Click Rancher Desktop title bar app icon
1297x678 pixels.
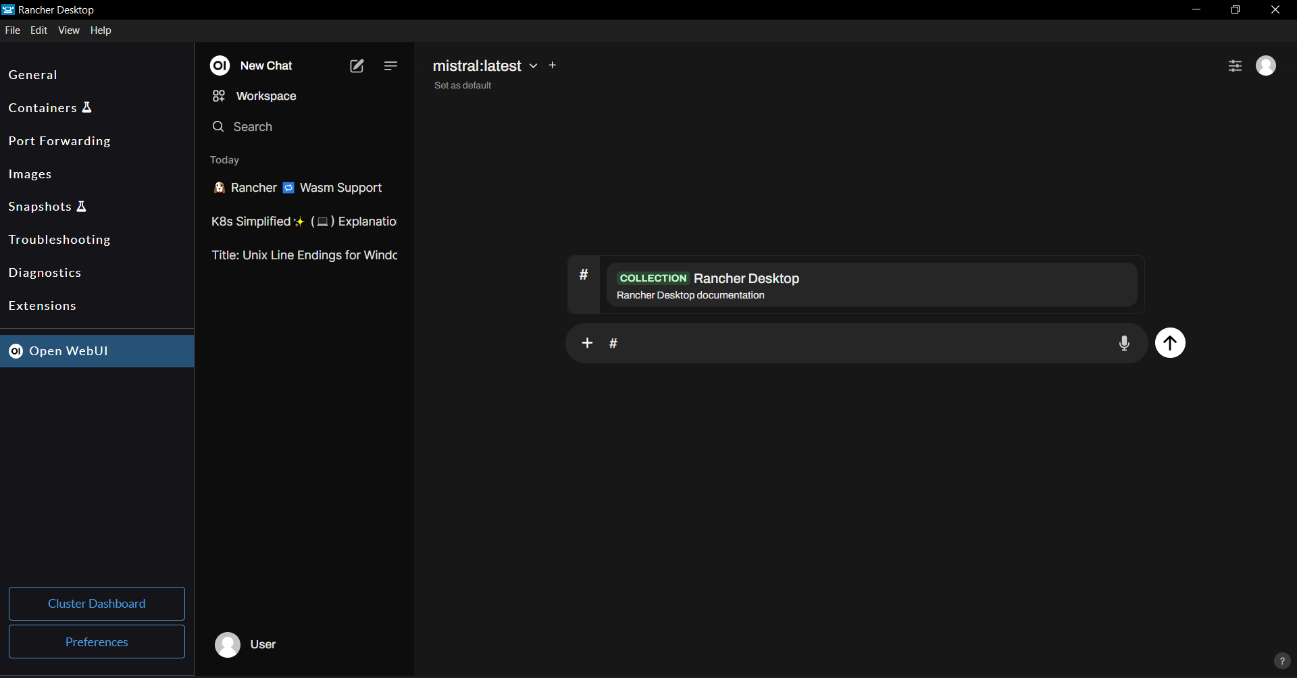(8, 9)
